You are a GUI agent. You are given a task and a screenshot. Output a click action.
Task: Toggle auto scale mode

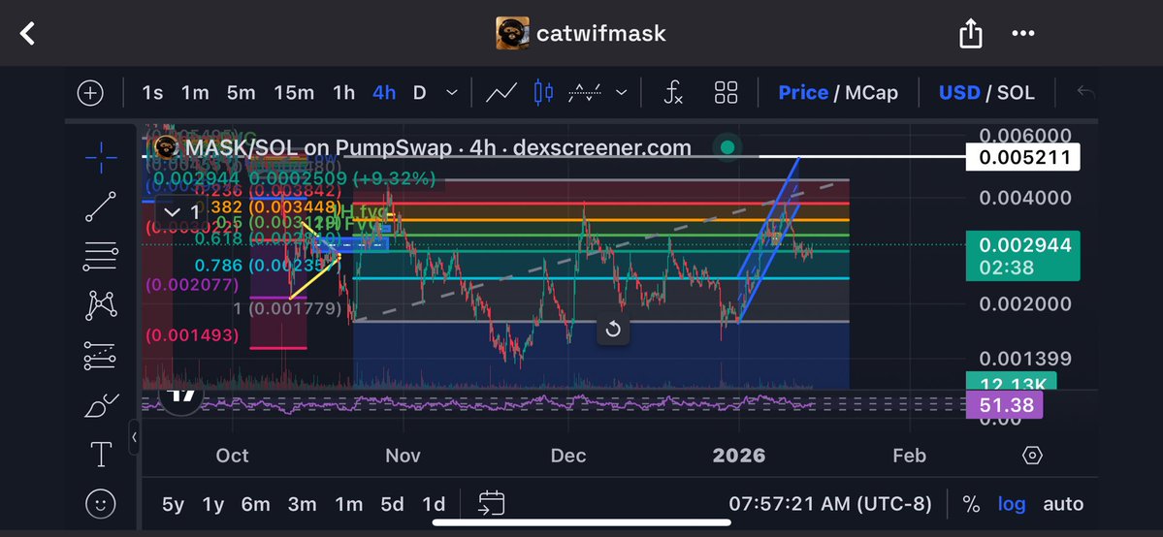(x=1063, y=504)
